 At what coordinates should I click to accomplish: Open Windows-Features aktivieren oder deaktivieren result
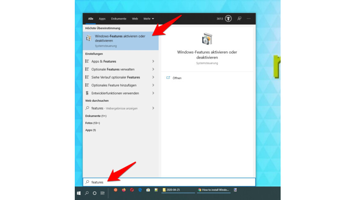120,40
